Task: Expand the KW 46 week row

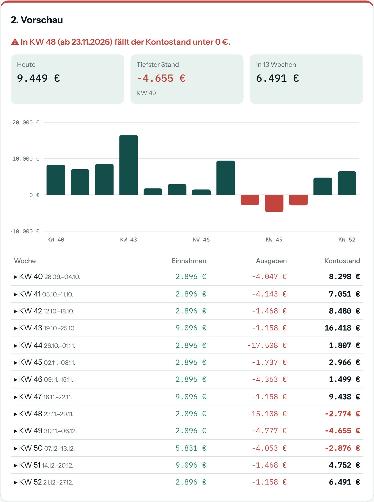Action: click(x=187, y=379)
